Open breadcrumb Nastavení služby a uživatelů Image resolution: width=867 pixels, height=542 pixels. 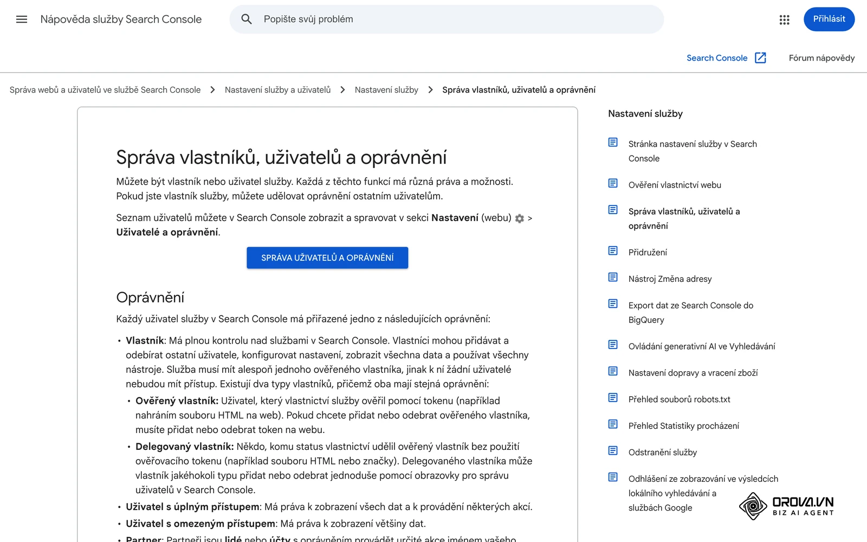277,90
